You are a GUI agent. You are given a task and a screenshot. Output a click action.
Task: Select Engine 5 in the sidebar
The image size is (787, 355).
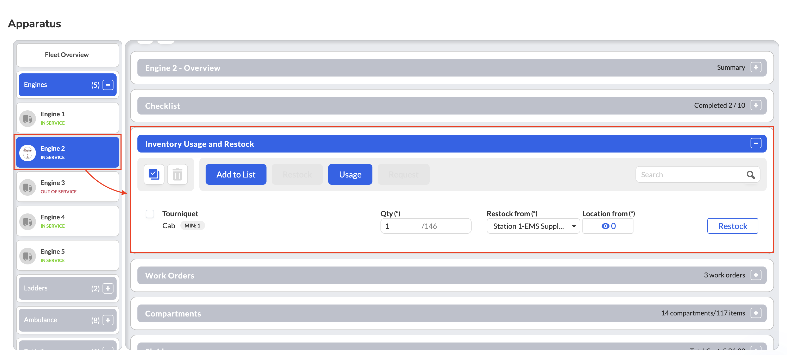click(67, 256)
